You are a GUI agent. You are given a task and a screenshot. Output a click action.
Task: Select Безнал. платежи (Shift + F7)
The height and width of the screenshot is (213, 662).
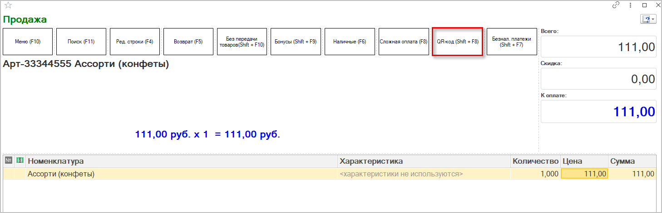click(x=511, y=42)
